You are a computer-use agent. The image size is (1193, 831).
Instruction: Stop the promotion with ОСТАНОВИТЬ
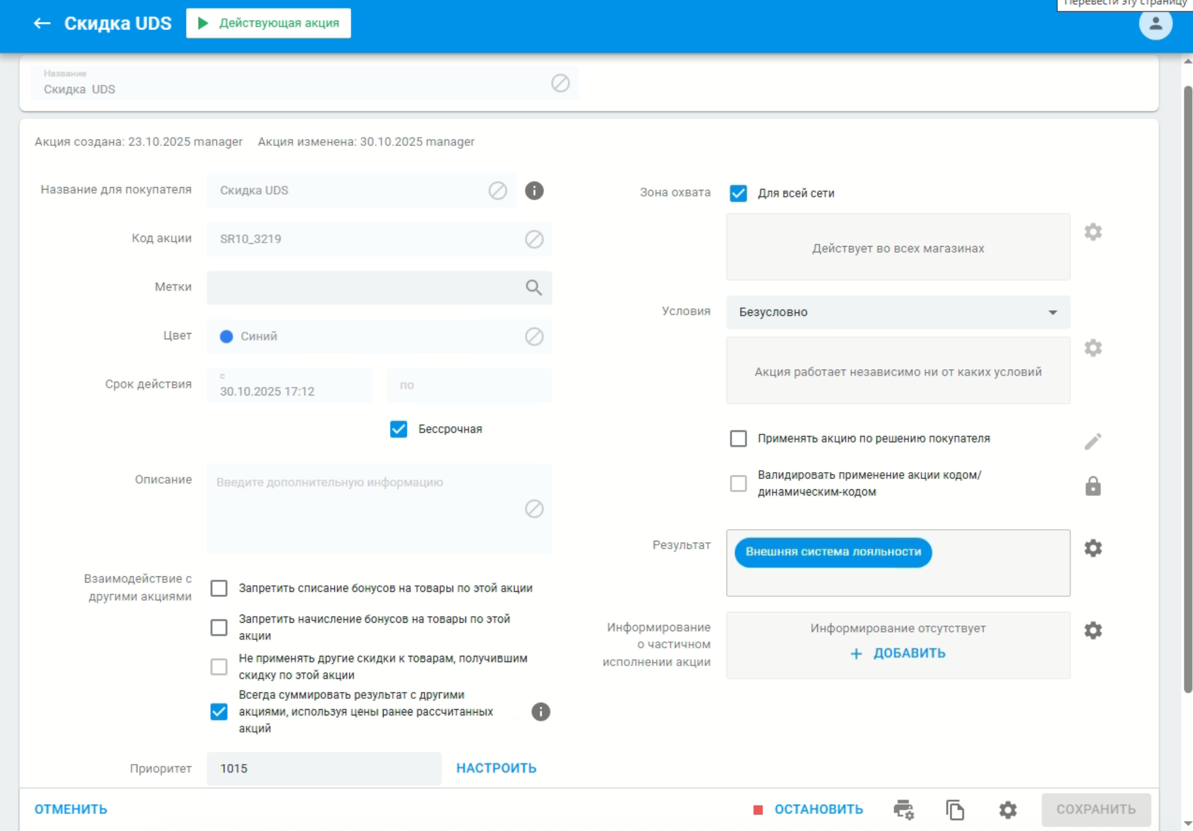click(808, 809)
